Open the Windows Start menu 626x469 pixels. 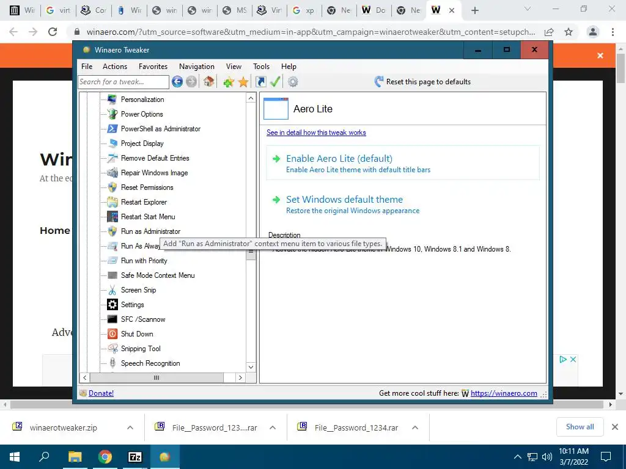click(x=15, y=457)
